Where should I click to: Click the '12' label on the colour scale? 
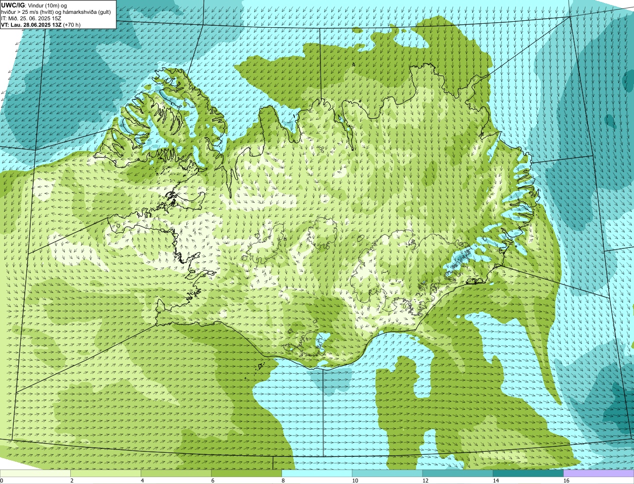[x=425, y=481]
